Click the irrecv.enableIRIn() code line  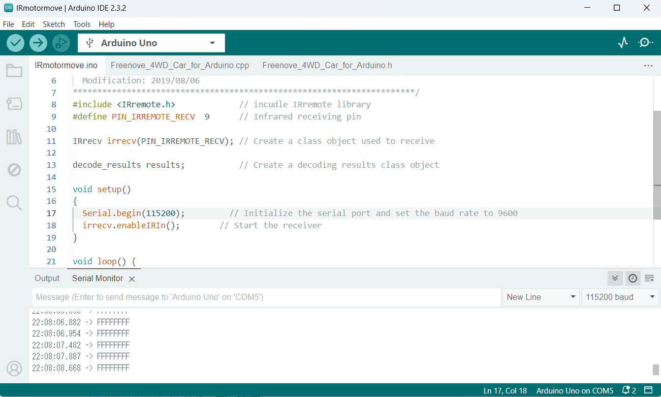[x=131, y=226]
